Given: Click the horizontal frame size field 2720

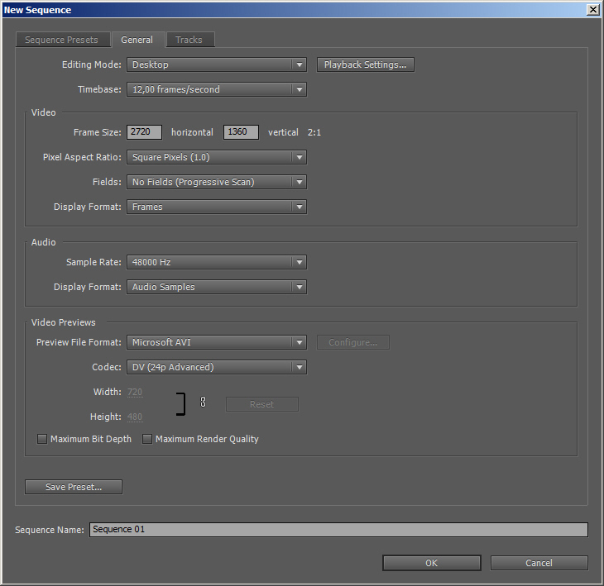Looking at the screenshot, I should click(144, 132).
